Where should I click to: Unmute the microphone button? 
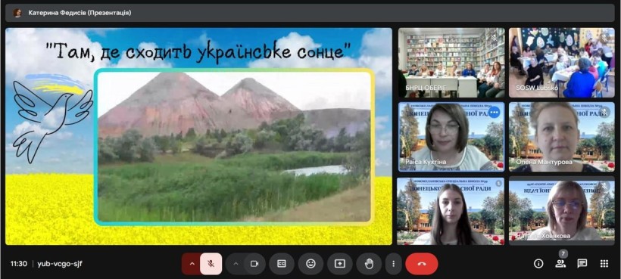(211, 264)
